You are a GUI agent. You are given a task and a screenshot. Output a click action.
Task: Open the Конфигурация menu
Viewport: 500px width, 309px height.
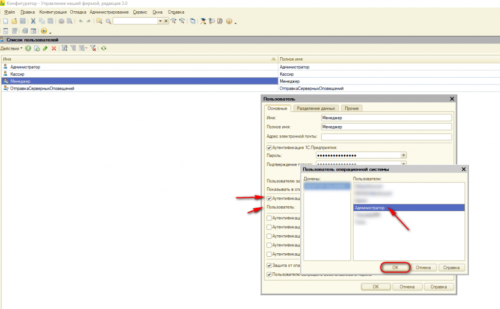(53, 12)
